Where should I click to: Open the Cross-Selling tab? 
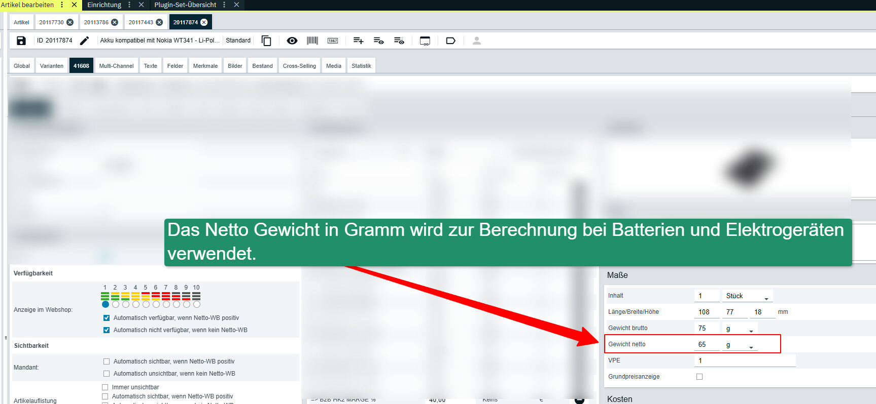(299, 66)
